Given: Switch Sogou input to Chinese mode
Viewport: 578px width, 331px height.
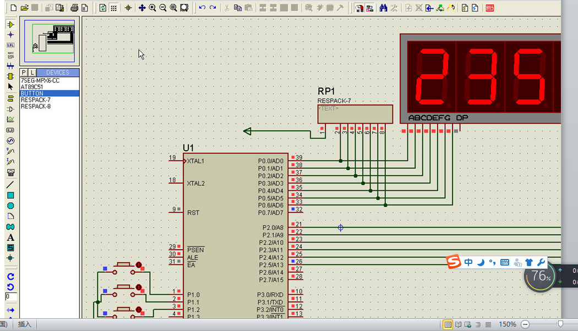Looking at the screenshot, I should 468,262.
